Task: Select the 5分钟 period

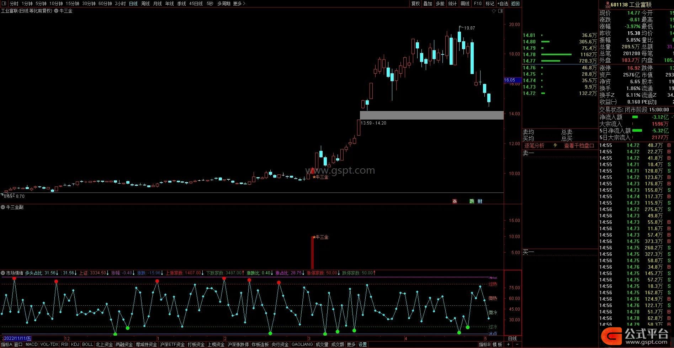Action: click(41, 4)
